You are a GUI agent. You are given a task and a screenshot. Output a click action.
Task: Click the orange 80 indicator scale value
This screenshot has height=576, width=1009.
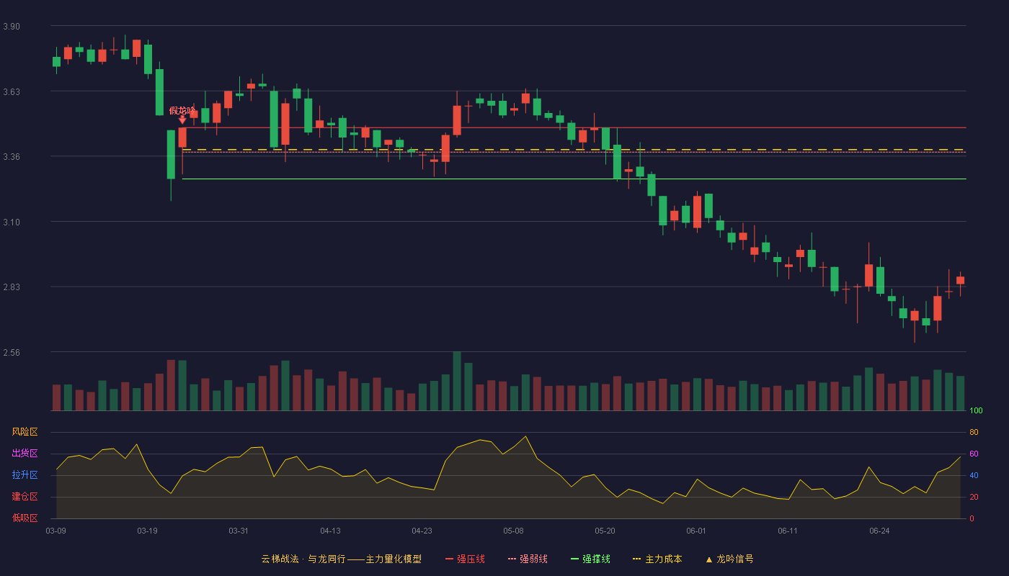974,432
